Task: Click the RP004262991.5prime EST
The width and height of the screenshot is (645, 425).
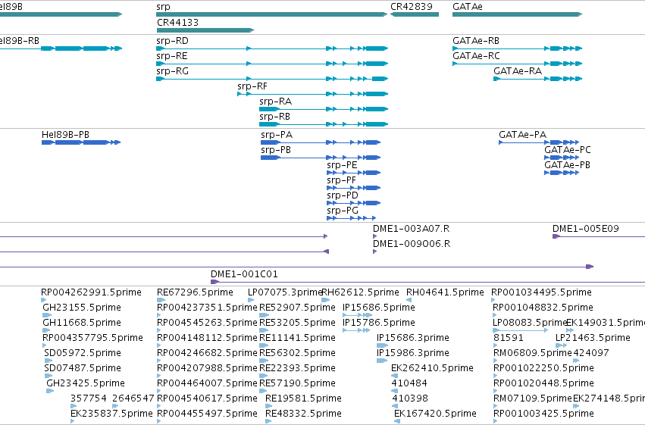Action: [x=44, y=300]
